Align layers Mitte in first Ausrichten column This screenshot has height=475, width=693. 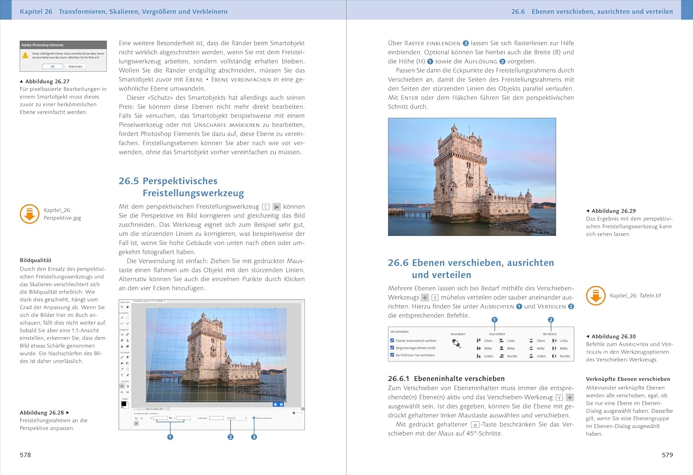pos(485,349)
